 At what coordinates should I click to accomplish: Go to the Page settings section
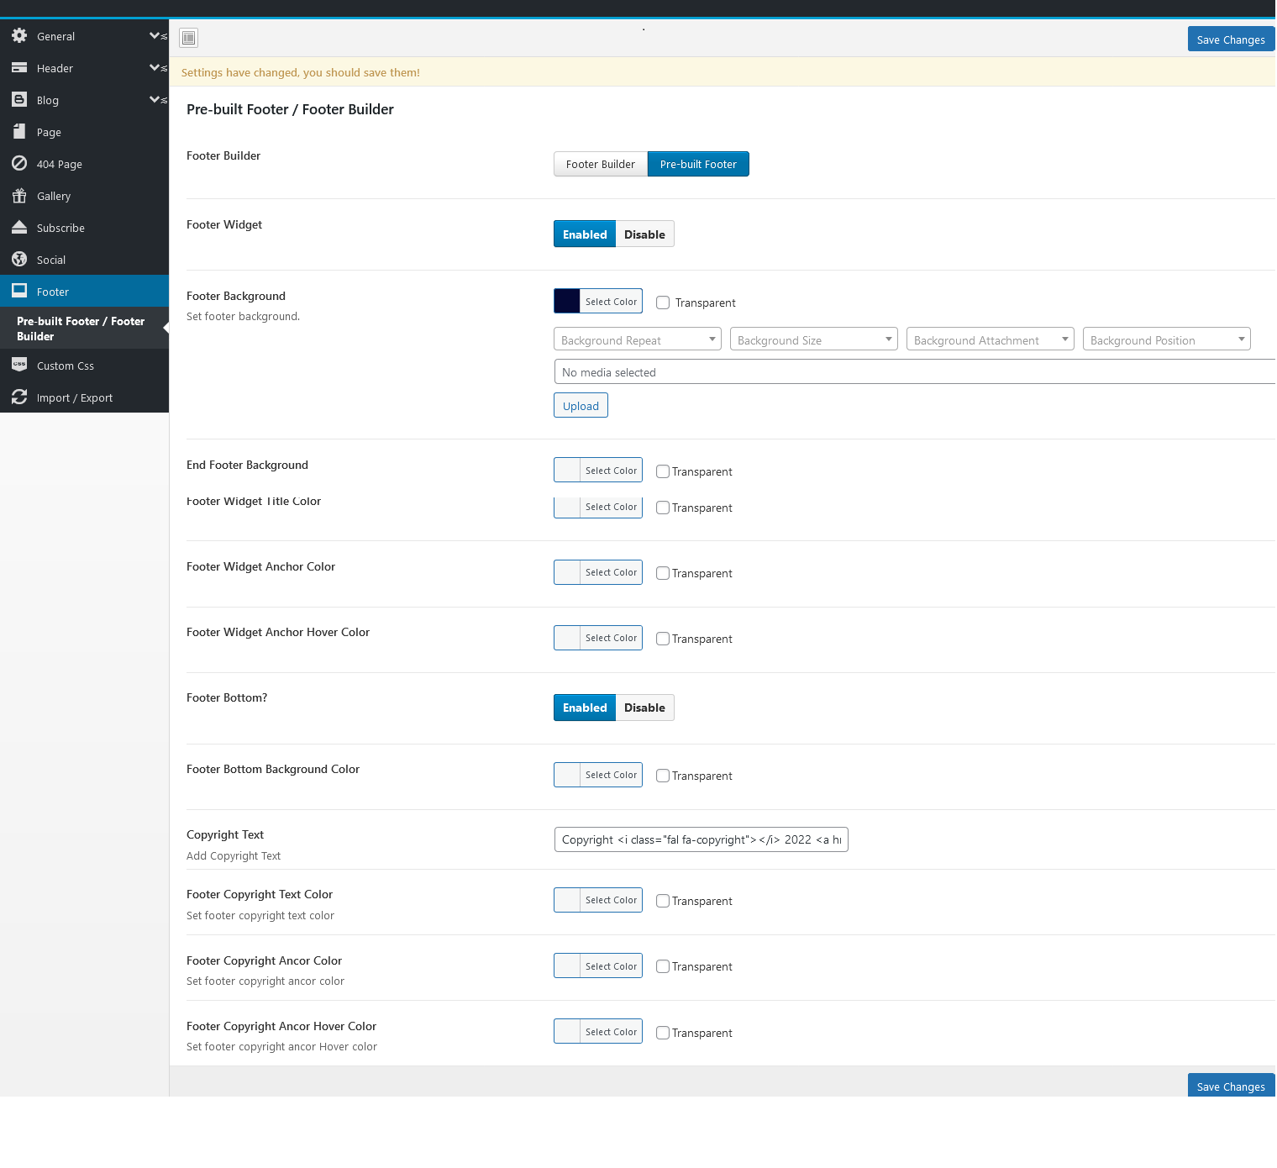49,132
